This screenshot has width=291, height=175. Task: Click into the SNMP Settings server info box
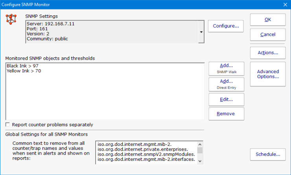point(110,31)
